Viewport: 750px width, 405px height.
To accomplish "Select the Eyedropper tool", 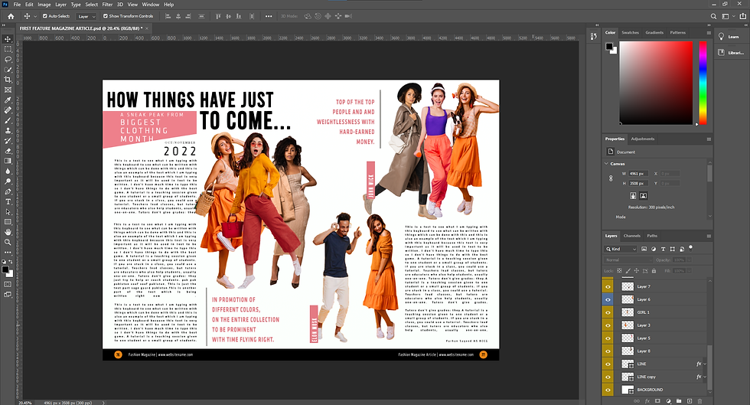I will (8, 100).
